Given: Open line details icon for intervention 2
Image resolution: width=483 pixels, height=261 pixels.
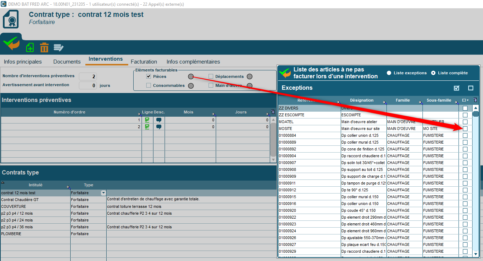Looking at the screenshot, I should pos(147,127).
